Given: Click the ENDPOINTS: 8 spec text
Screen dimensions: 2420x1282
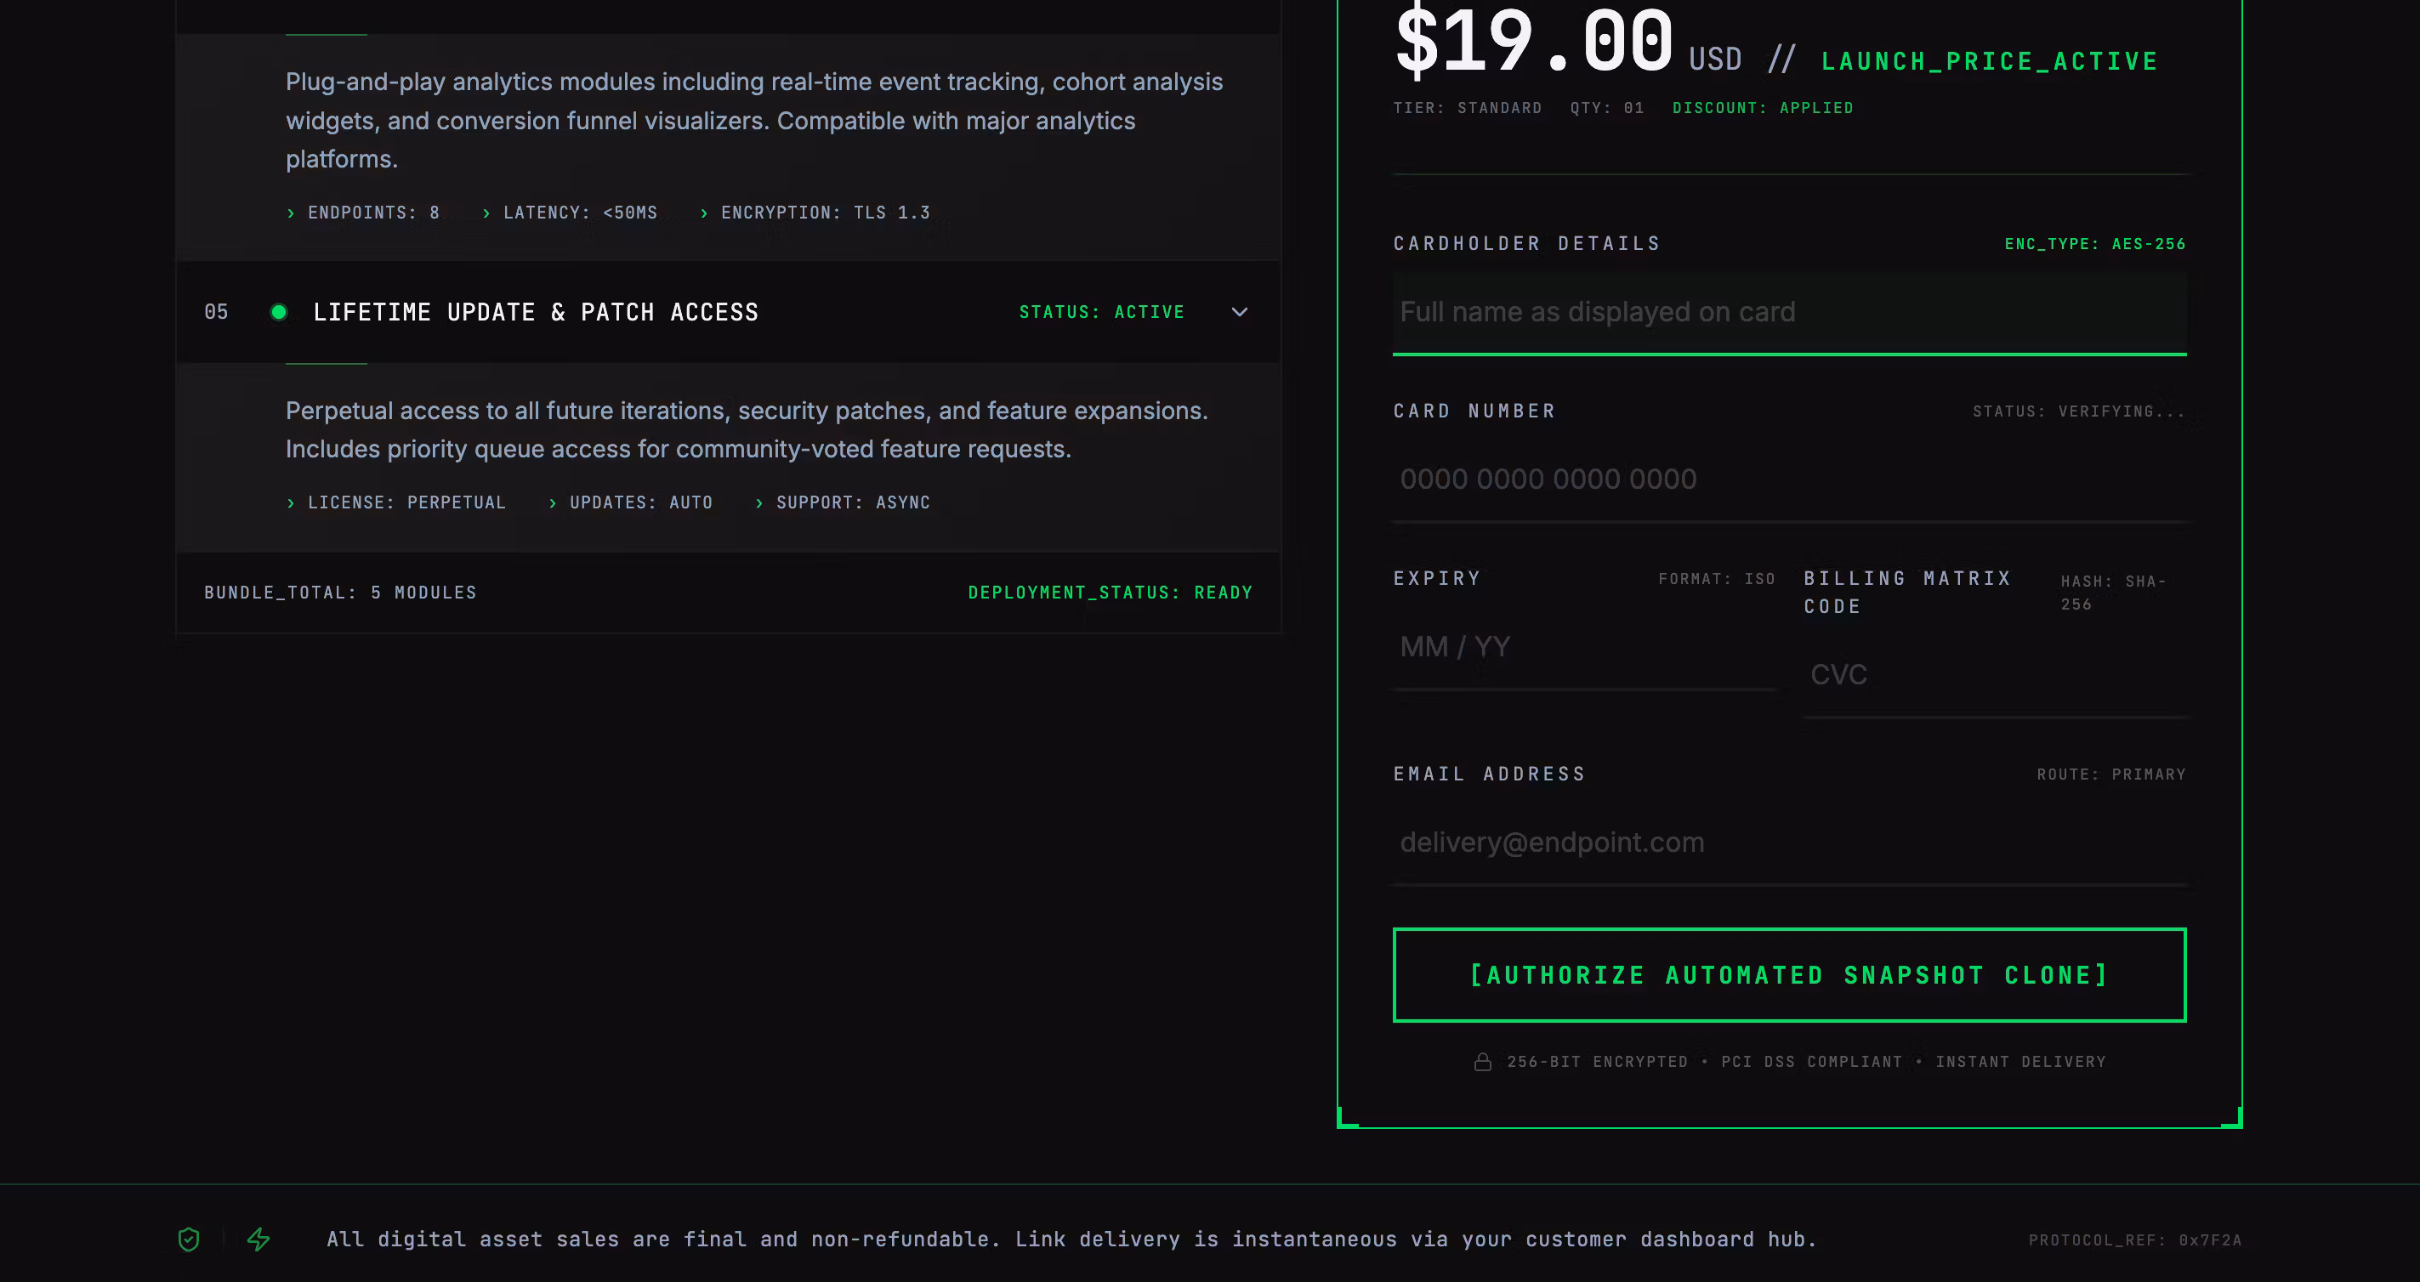Looking at the screenshot, I should coord(373,213).
